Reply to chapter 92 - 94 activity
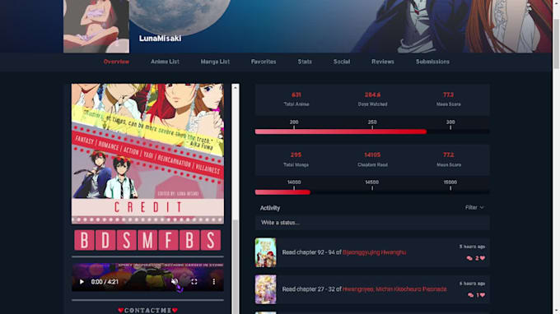The width and height of the screenshot is (560, 314). (469, 258)
